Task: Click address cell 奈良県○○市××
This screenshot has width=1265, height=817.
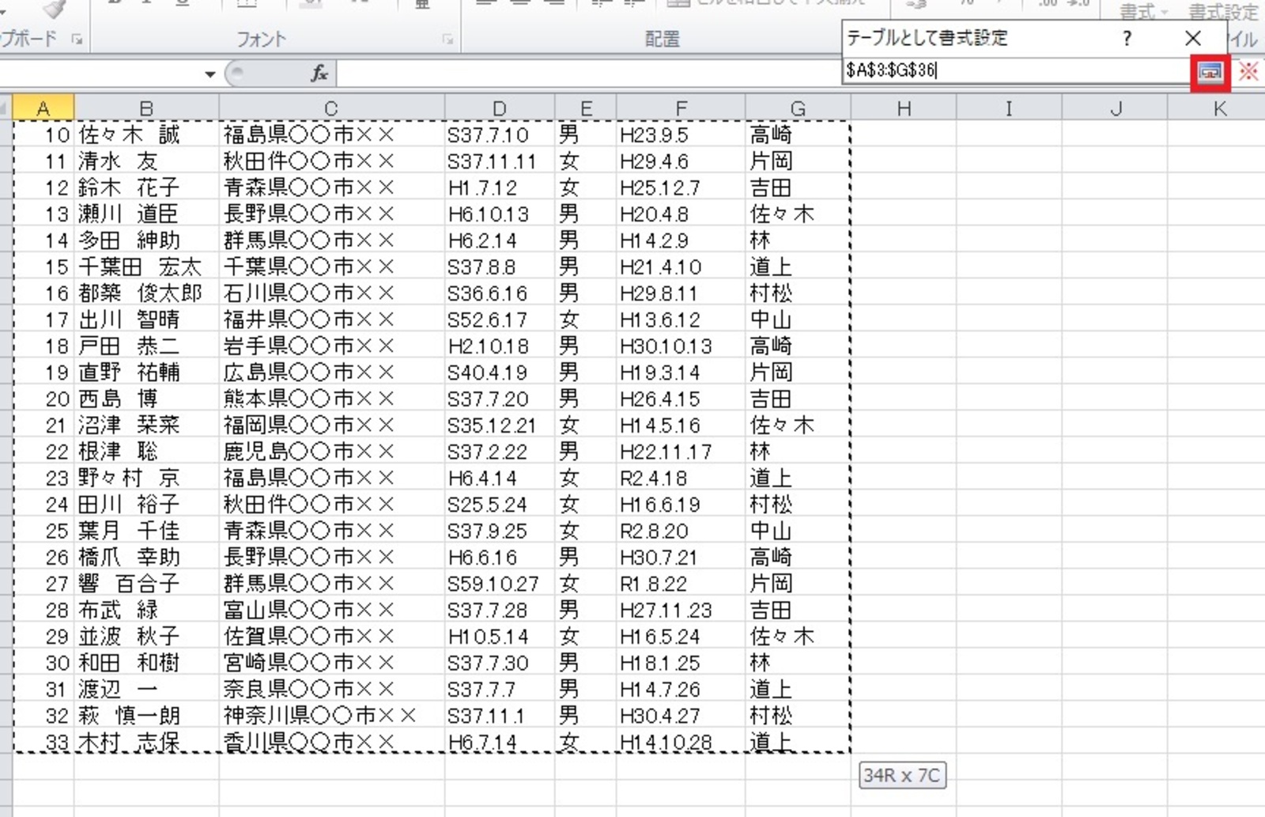Action: [331, 689]
